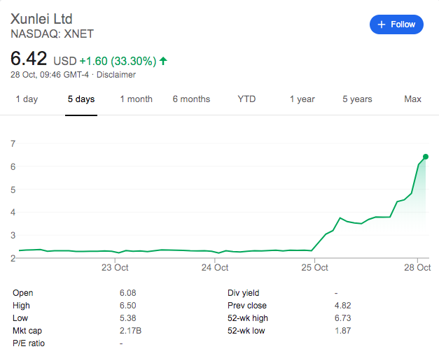The height and width of the screenshot is (356, 439).
Task: Click the High value 6.50
Action: click(127, 306)
